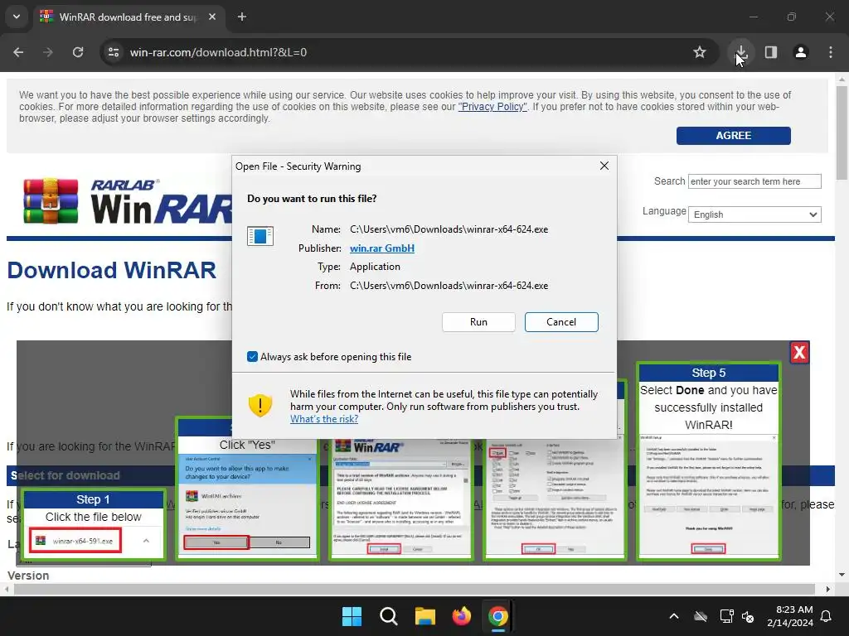Image resolution: width=849 pixels, height=636 pixels.
Task: Open the notifications bell icon
Action: 827,616
